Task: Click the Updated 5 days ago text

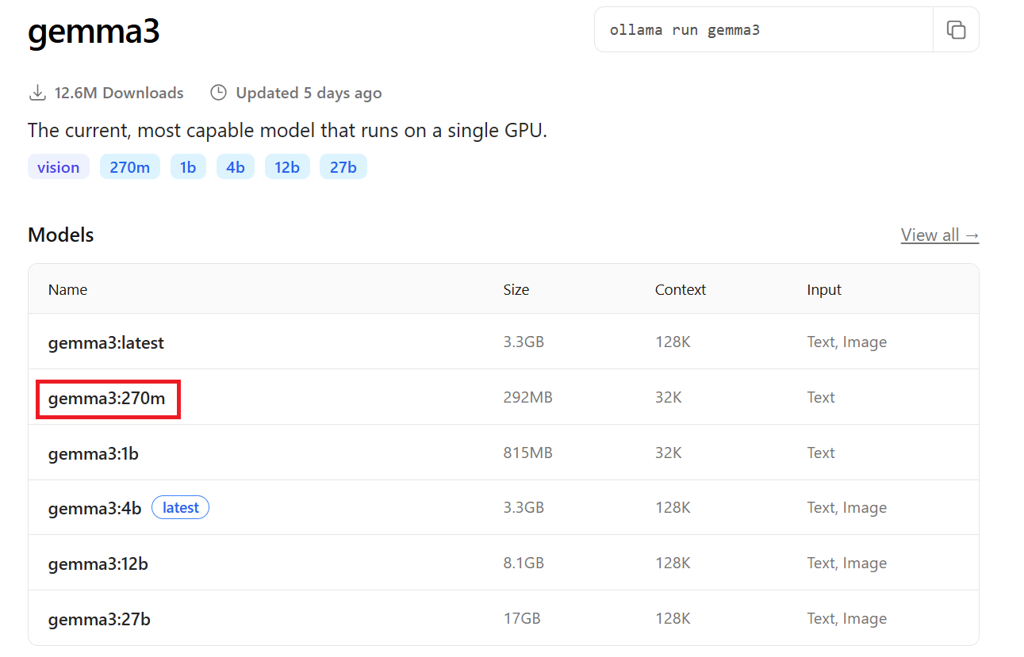Action: coord(309,93)
